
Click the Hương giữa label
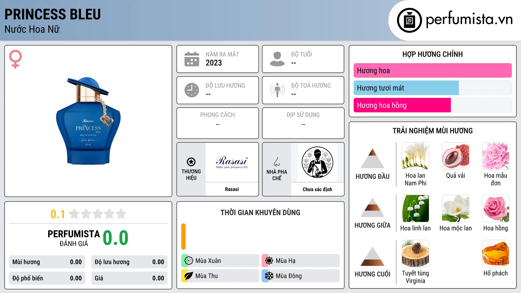point(372,225)
